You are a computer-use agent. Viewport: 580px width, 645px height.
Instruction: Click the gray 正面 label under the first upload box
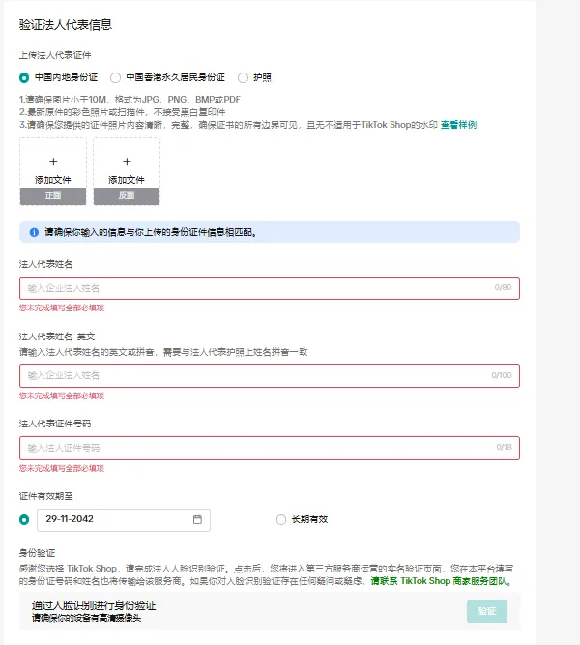click(53, 195)
